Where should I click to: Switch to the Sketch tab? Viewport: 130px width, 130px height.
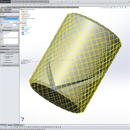(9, 7)
